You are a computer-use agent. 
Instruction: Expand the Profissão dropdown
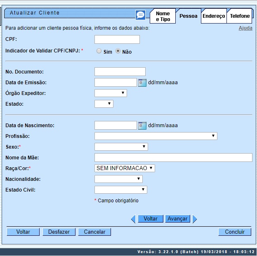tap(156, 136)
